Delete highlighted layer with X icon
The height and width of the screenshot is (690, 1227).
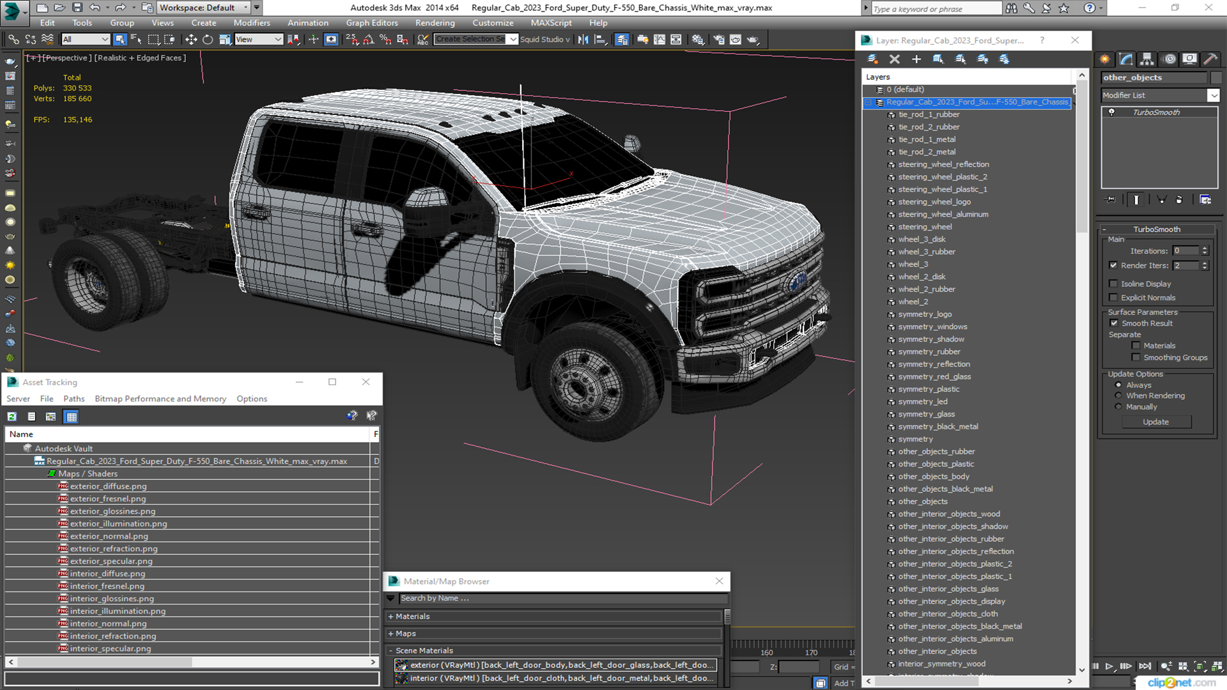895,59
